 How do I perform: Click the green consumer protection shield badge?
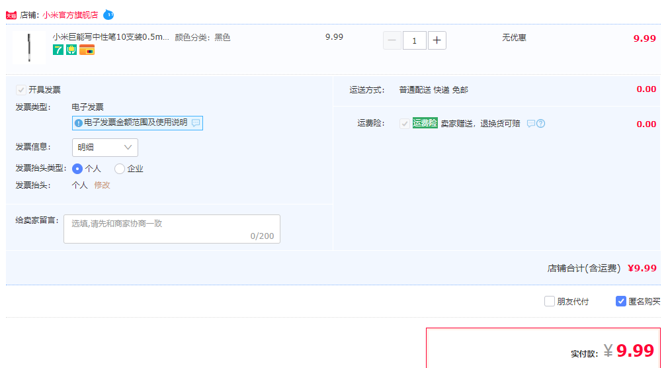[x=71, y=50]
